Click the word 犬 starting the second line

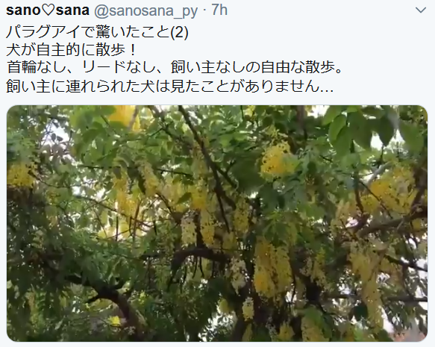click(x=13, y=50)
